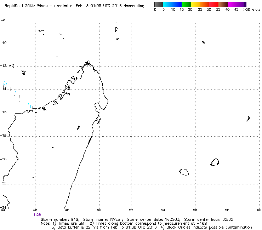
Task: Click the Mauritius island outline near 57.5E 20S
Action: [x=215, y=162]
